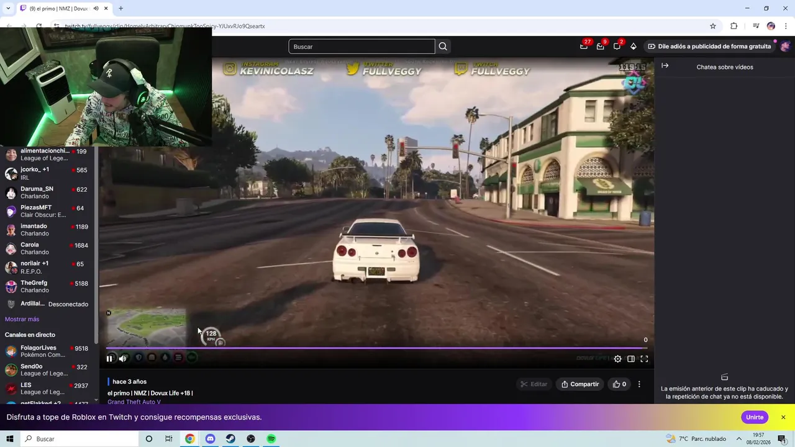Image resolution: width=795 pixels, height=447 pixels.
Task: Open Spotify from the taskbar
Action: coord(271,439)
